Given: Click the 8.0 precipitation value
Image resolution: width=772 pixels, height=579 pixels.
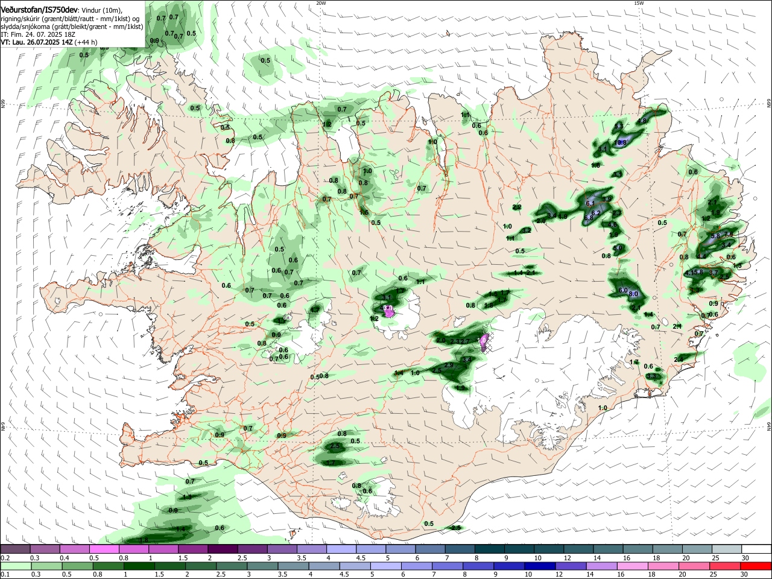Looking at the screenshot, I should 633,294.
